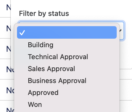Choose Business Approval in the dropdown
The width and height of the screenshot is (132, 112).
[x=57, y=81]
